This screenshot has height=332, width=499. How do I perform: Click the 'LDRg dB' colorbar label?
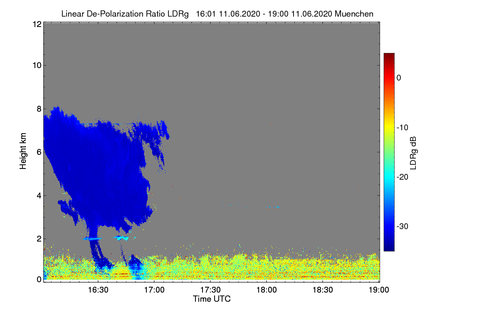(x=413, y=152)
